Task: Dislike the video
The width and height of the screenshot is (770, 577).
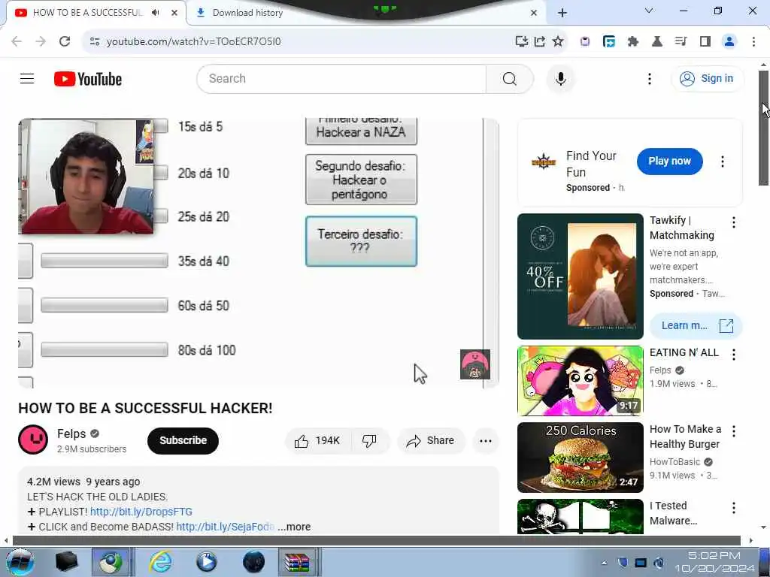Action: point(369,440)
